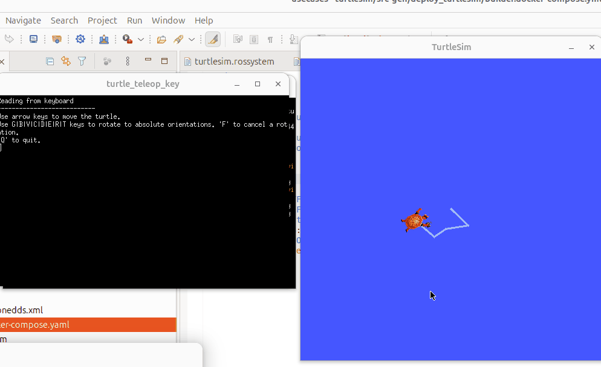Toggle show whitespace pilcrow icon
This screenshot has height=367, width=601.
pyautogui.click(x=270, y=39)
